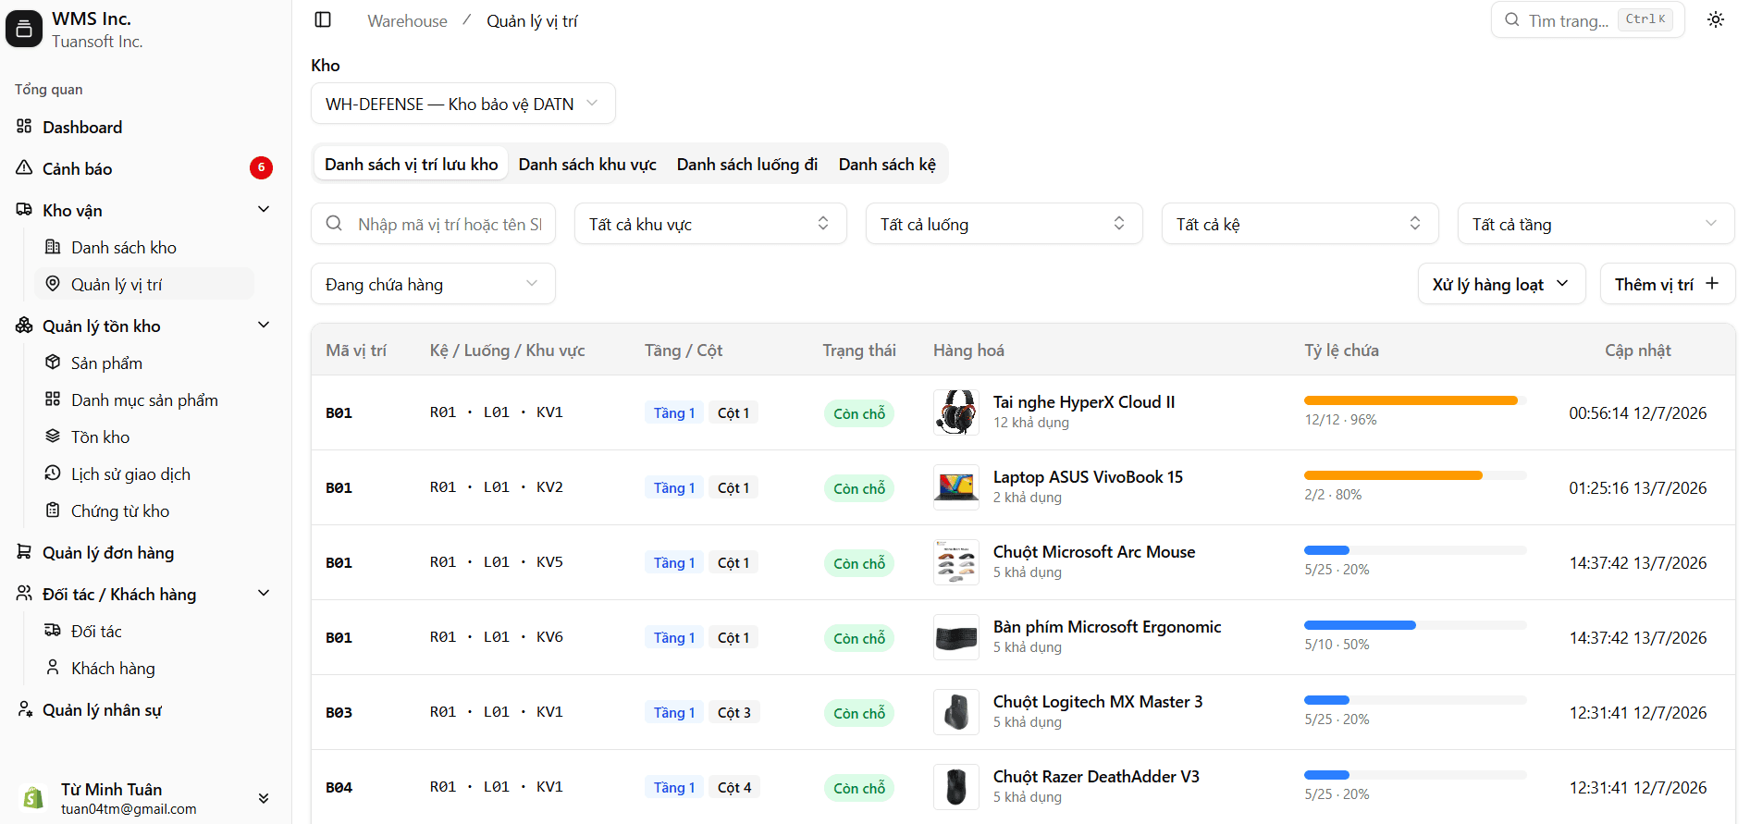
Task: Collapse the Đối tác / Khách hàng section
Action: [x=264, y=593]
